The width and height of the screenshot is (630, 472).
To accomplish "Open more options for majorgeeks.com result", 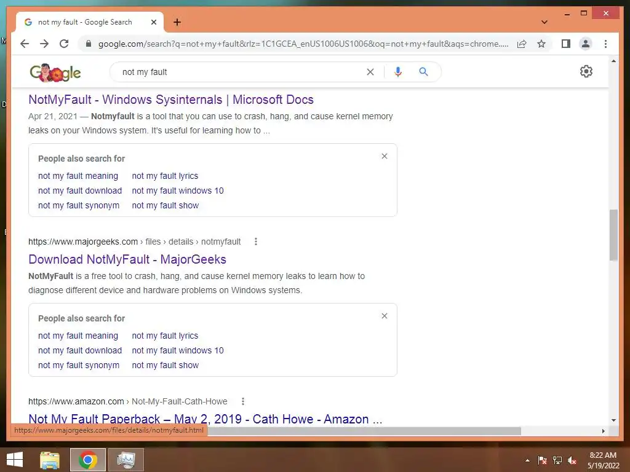I will click(x=255, y=242).
